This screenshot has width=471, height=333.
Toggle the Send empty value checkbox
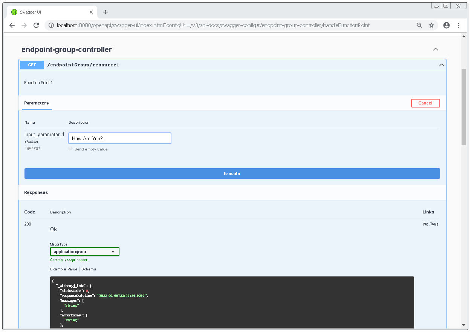[70, 149]
